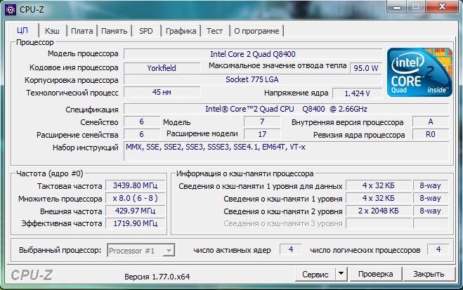
Task: Switch to the Графика tab
Action: coord(181,31)
